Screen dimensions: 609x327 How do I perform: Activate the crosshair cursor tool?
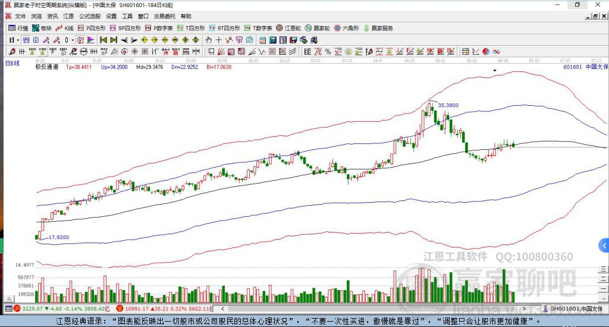[x=219, y=40]
